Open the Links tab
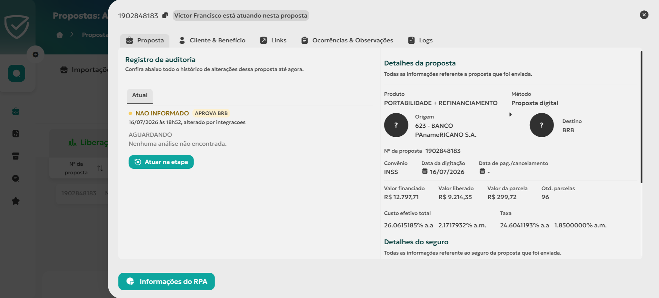This screenshot has width=659, height=298. (x=273, y=40)
